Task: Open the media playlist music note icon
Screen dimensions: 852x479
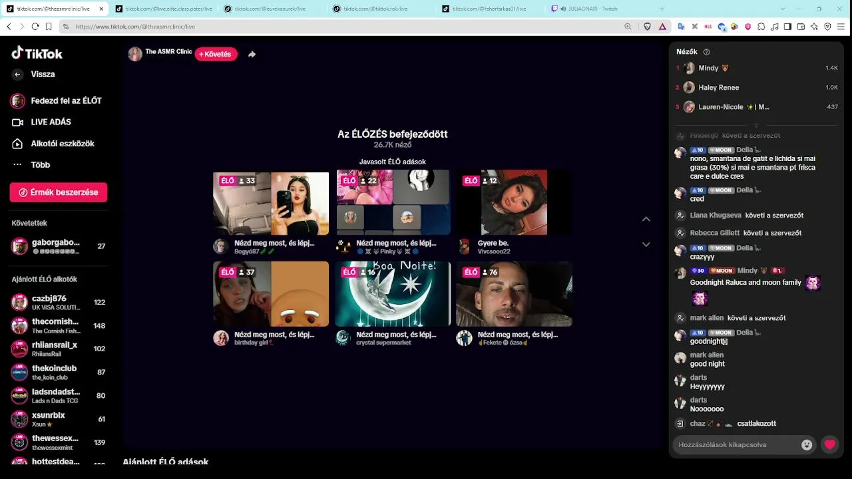Action: 774,27
